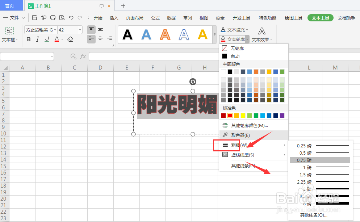Choose the blue filled A text style
This screenshot has height=222, width=360.
point(146,35)
